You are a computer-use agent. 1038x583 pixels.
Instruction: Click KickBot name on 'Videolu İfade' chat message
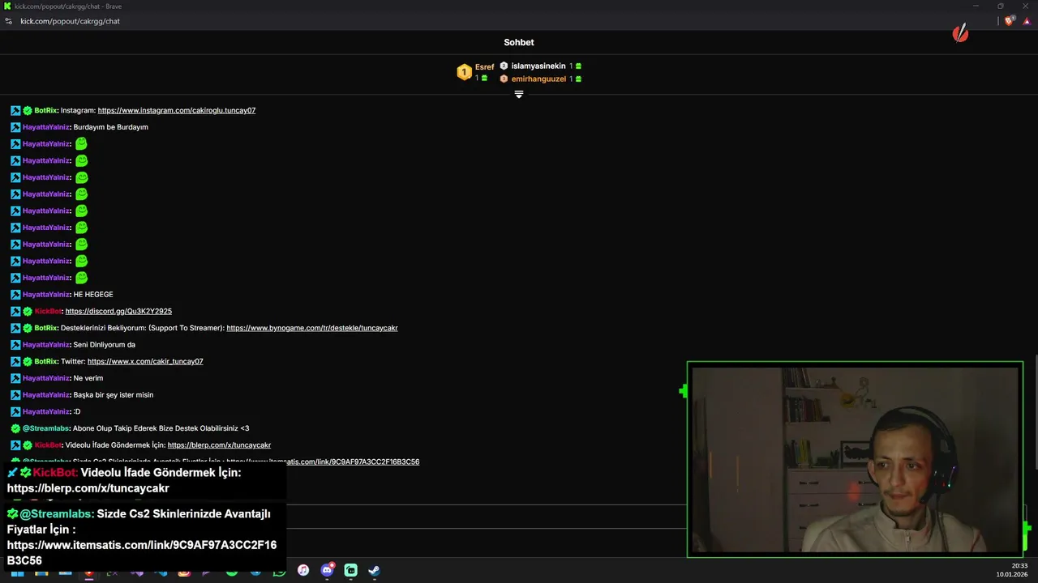coord(48,445)
